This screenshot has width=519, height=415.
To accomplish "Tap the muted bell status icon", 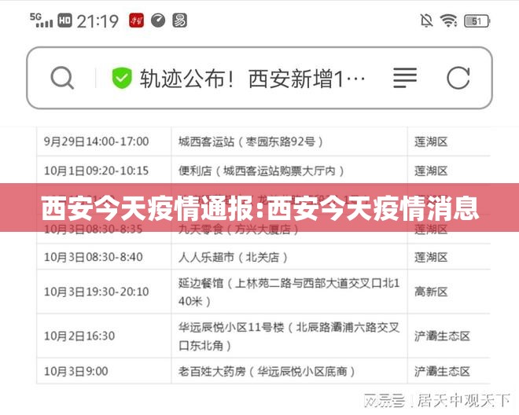I will pos(426,21).
